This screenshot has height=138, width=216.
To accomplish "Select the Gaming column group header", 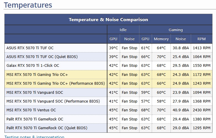I will 176,30.
